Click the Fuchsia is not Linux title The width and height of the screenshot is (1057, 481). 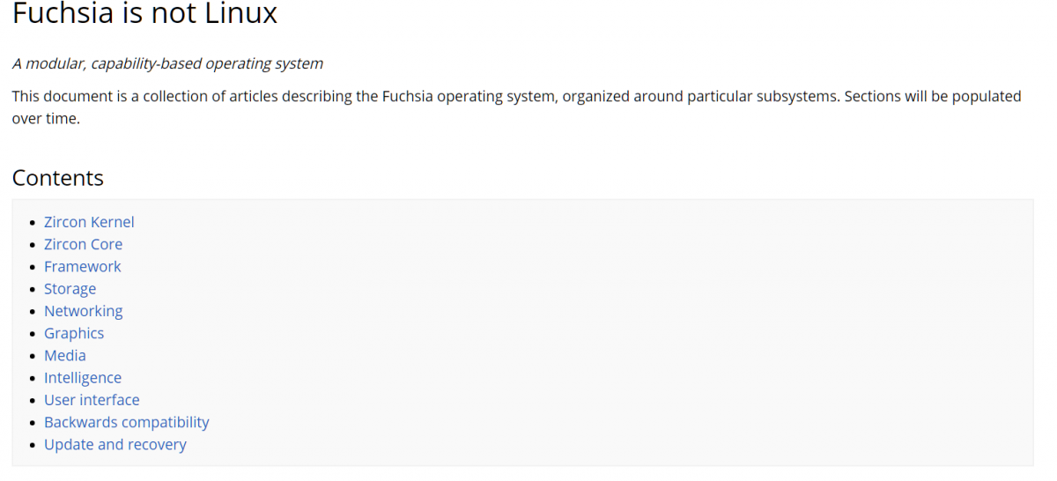[x=145, y=13]
